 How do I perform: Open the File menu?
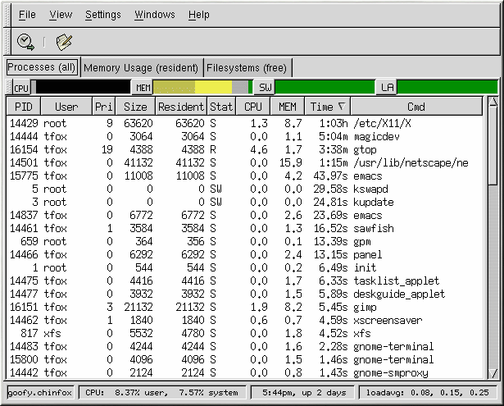coord(27,15)
